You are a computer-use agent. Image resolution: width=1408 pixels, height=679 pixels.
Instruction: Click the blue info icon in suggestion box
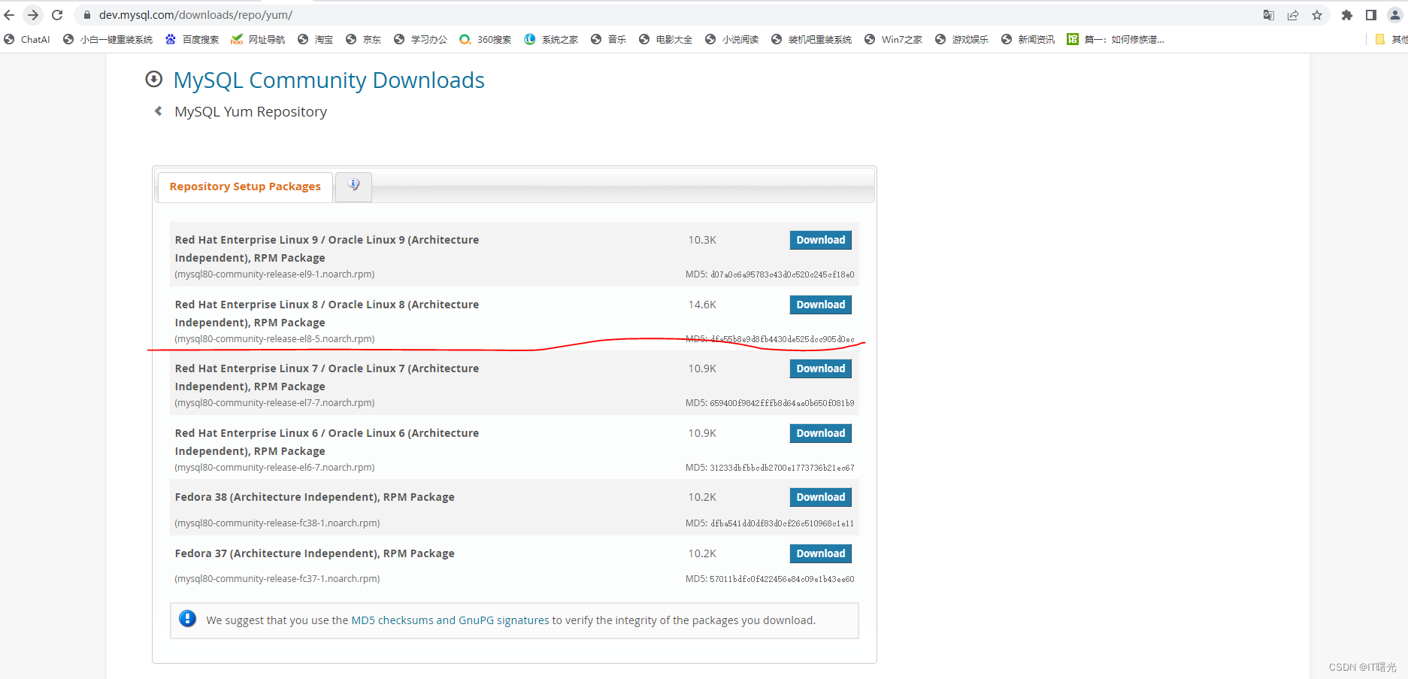pos(188,619)
